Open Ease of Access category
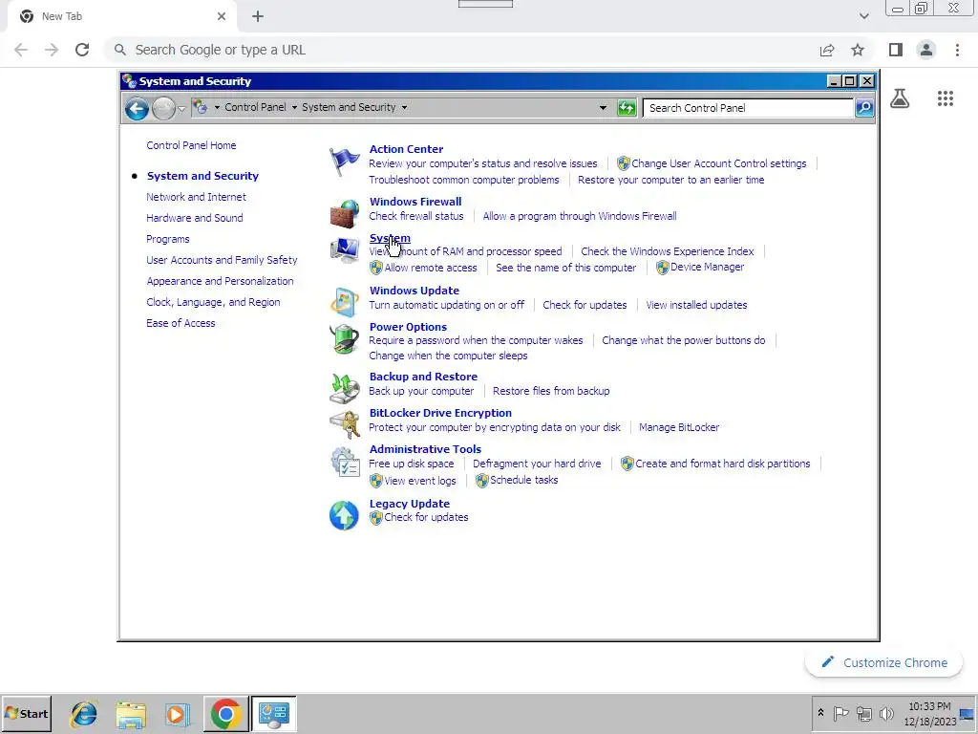Image resolution: width=978 pixels, height=734 pixels. click(181, 323)
